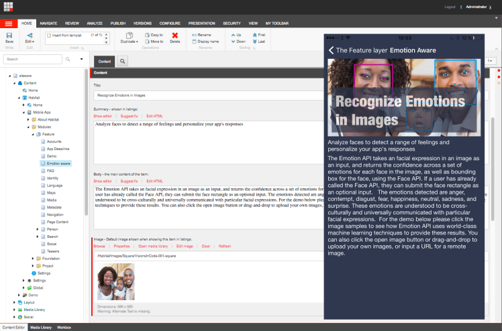Open the Sitecore launchpad grid icon

pyautogui.click(x=9, y=7)
